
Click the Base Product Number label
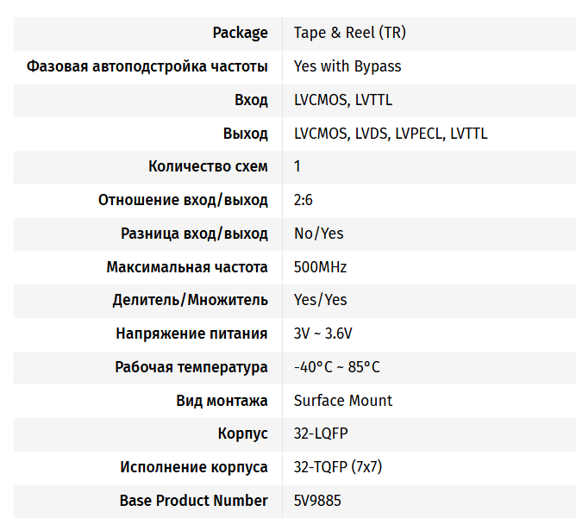coord(194,501)
